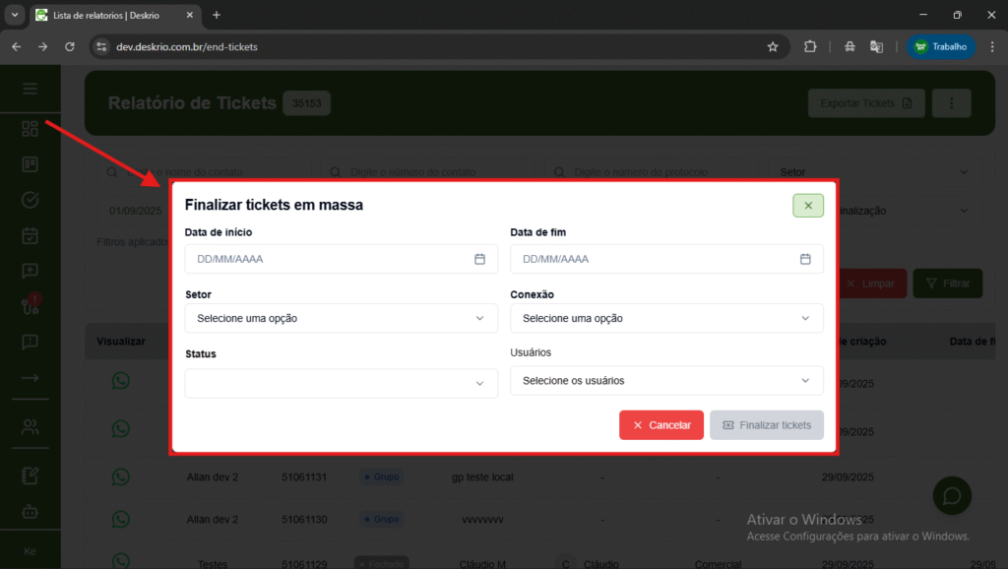This screenshot has width=1008, height=569.
Task: Click the Finalizar tickets button
Action: pyautogui.click(x=766, y=425)
